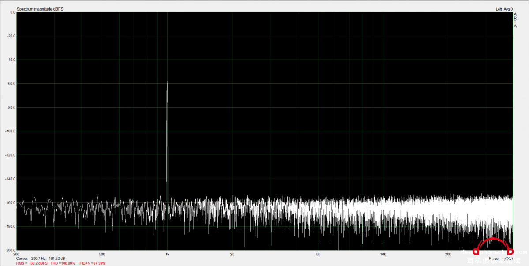This screenshot has height=266, width=529.
Task: Click the -140.0 y-axis label
Action: pyautogui.click(x=11, y=179)
